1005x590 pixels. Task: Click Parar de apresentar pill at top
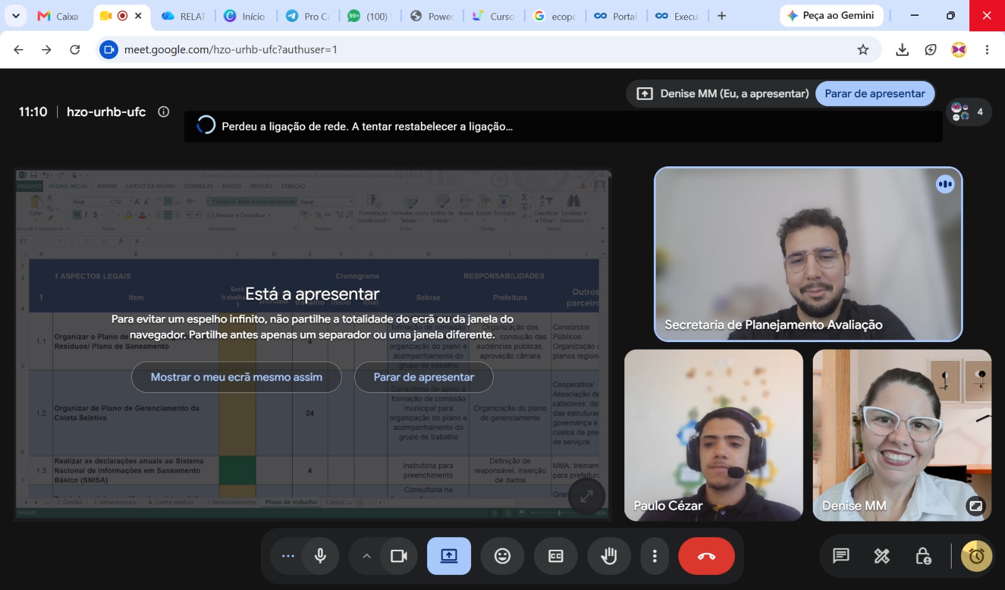click(x=875, y=94)
